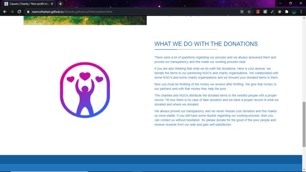Restore down the browser window

[290, 3]
